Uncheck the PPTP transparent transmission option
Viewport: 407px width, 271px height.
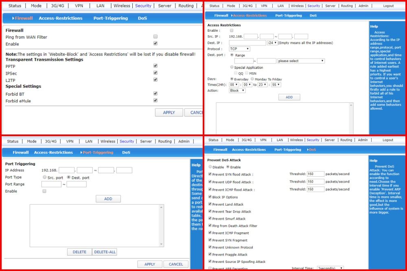point(155,66)
